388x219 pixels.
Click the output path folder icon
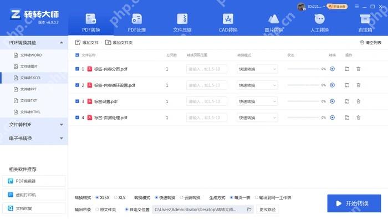pyautogui.click(x=249, y=210)
